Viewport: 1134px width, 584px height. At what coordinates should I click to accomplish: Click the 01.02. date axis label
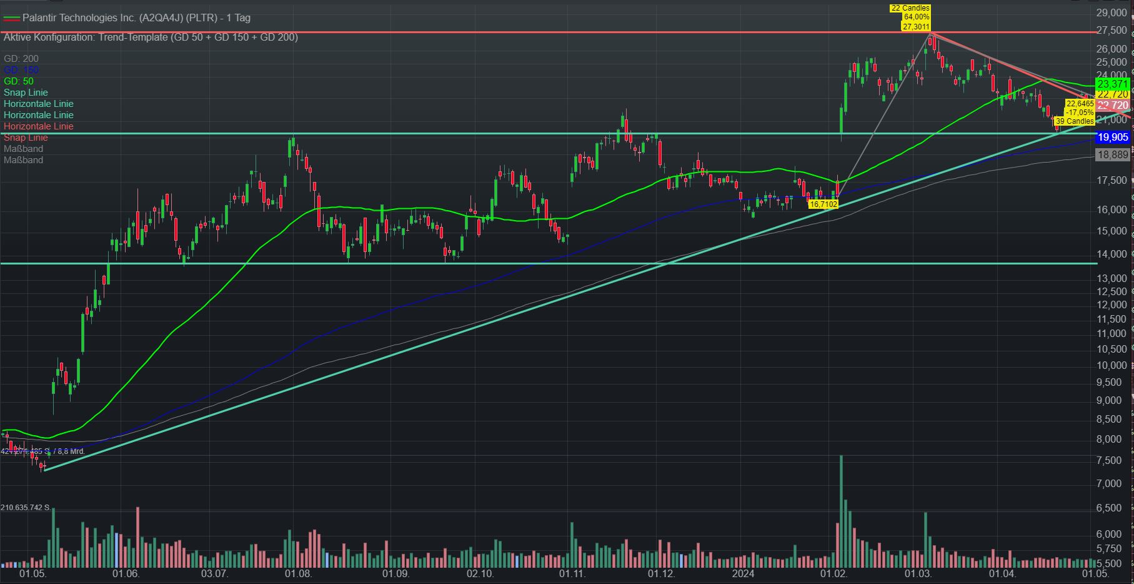[833, 573]
